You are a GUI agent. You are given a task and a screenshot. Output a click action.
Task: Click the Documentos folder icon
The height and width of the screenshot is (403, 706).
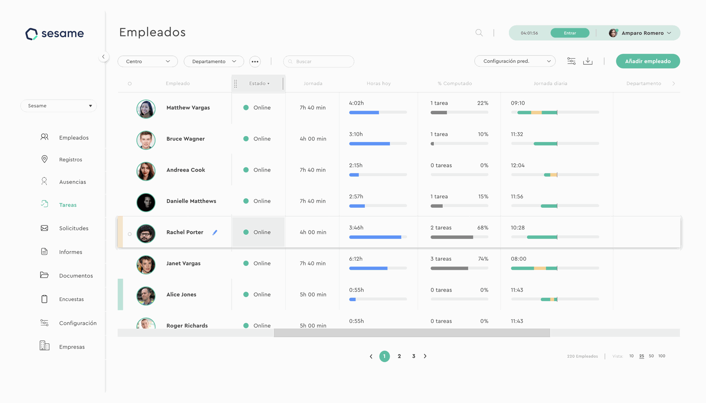(x=44, y=275)
